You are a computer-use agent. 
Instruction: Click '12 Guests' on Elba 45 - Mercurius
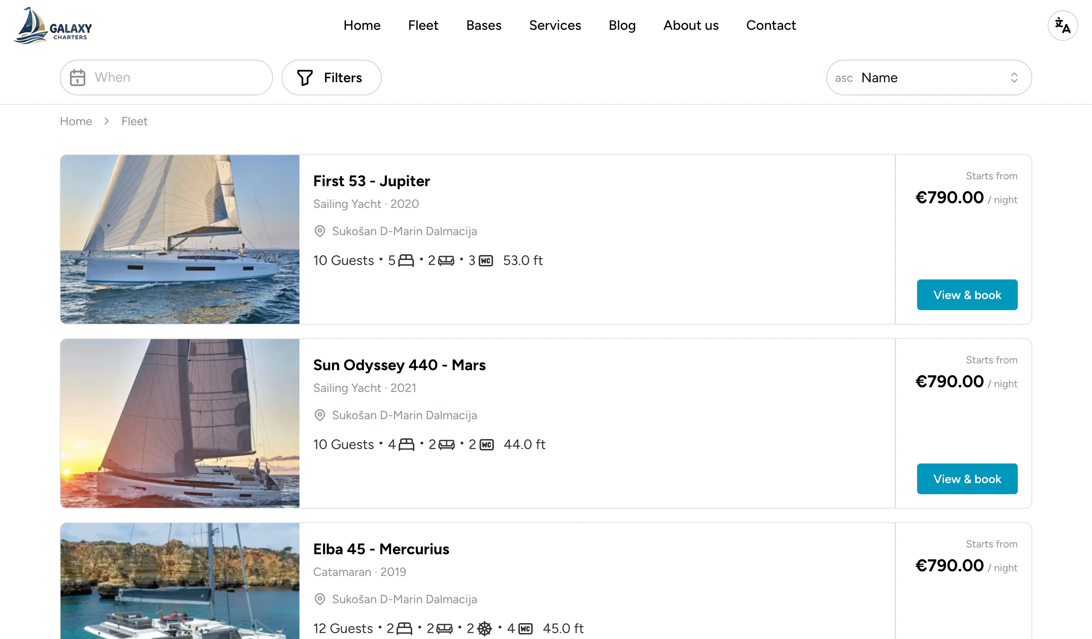tap(343, 628)
